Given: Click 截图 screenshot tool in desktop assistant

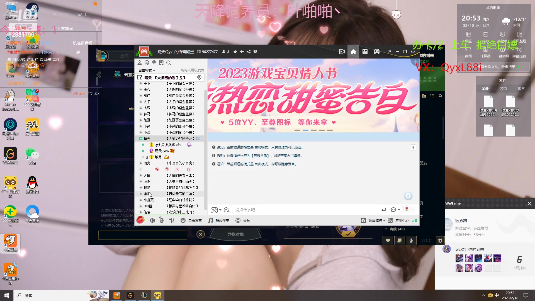Looking at the screenshot, I should [468, 52].
